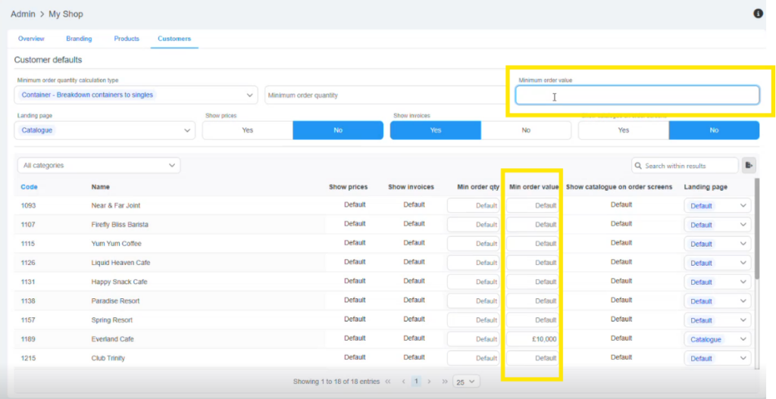Click customer name Paradise Resort
The image size is (776, 399).
pos(115,301)
